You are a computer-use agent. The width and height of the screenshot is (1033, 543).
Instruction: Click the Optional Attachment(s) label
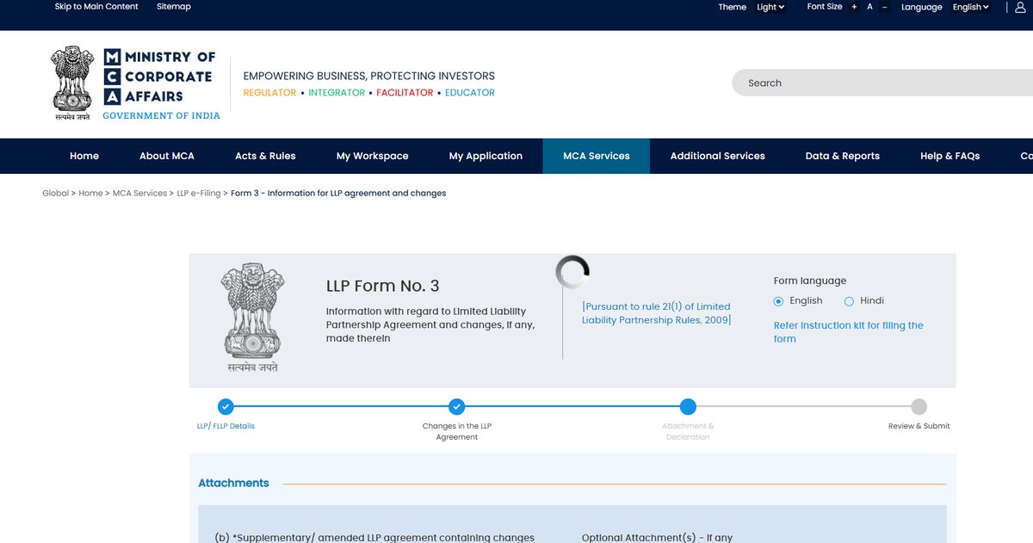(657, 537)
